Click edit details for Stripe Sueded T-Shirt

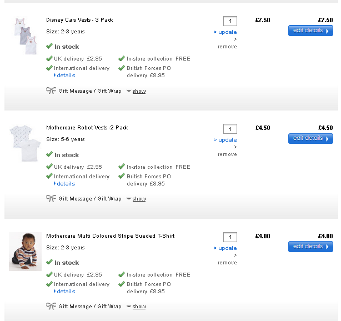click(x=310, y=247)
